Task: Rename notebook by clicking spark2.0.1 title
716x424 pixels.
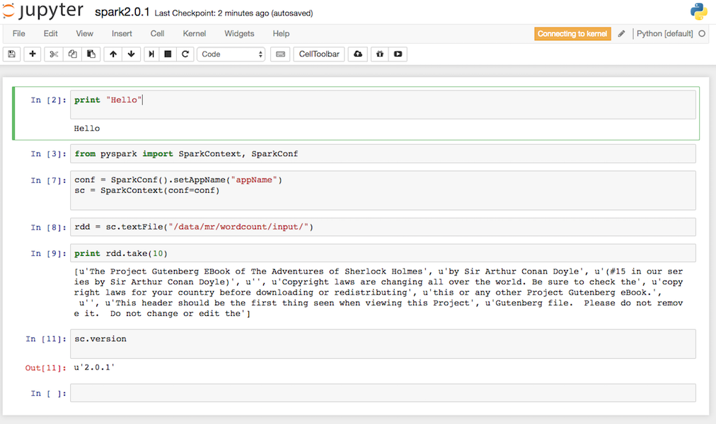Action: click(x=122, y=12)
